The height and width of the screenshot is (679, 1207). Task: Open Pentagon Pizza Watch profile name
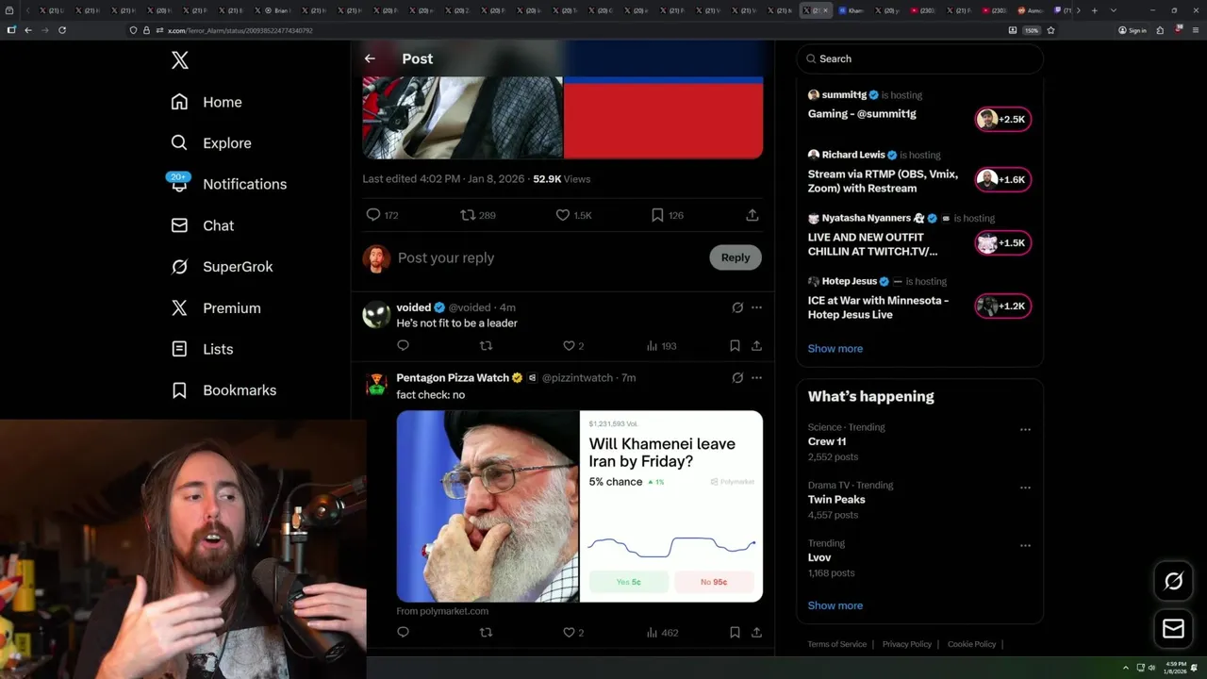coord(453,377)
